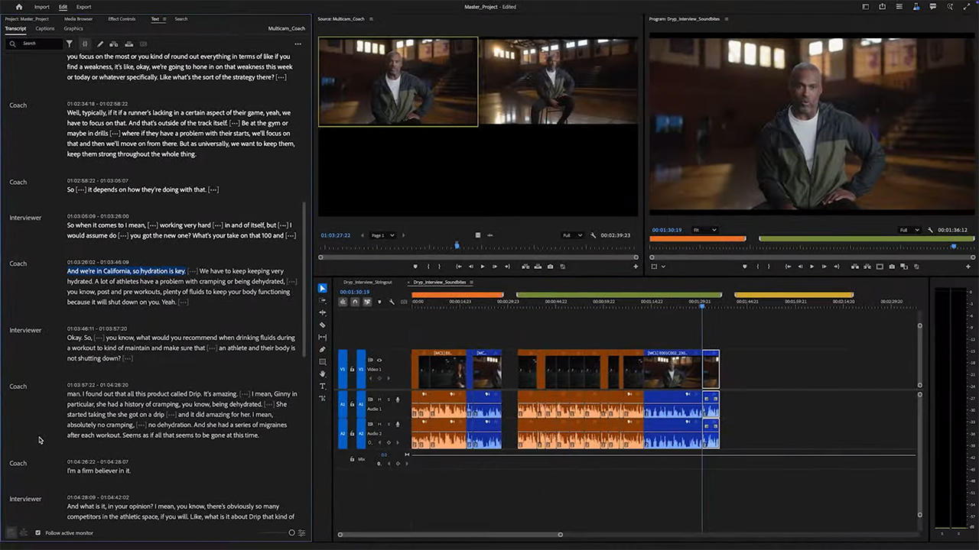The width and height of the screenshot is (979, 550).
Task: Open the Text panel menu icon
Action: (164, 19)
